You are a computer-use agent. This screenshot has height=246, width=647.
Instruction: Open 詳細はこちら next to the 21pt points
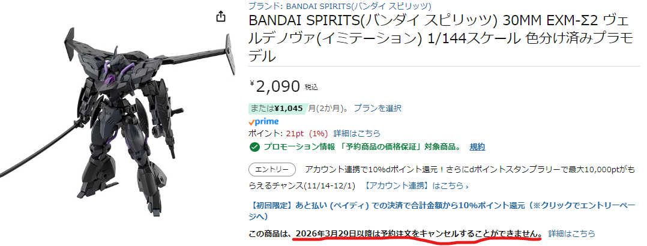(357, 133)
